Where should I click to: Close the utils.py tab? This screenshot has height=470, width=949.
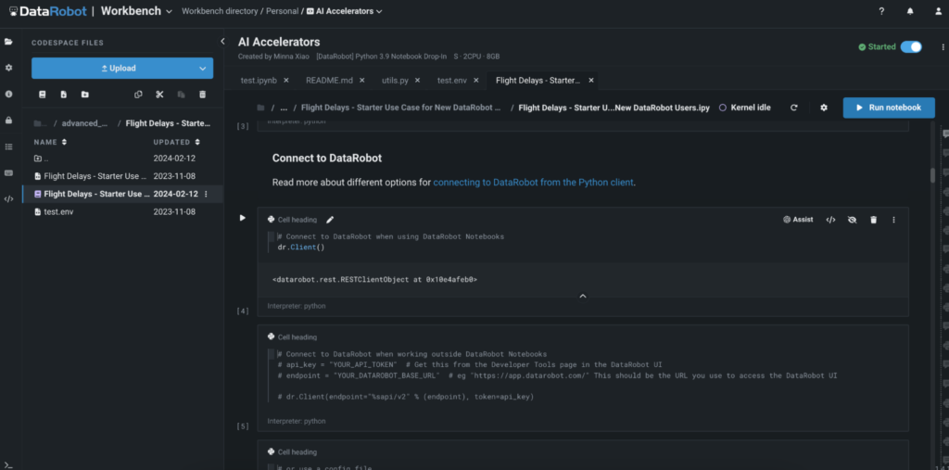click(x=419, y=80)
